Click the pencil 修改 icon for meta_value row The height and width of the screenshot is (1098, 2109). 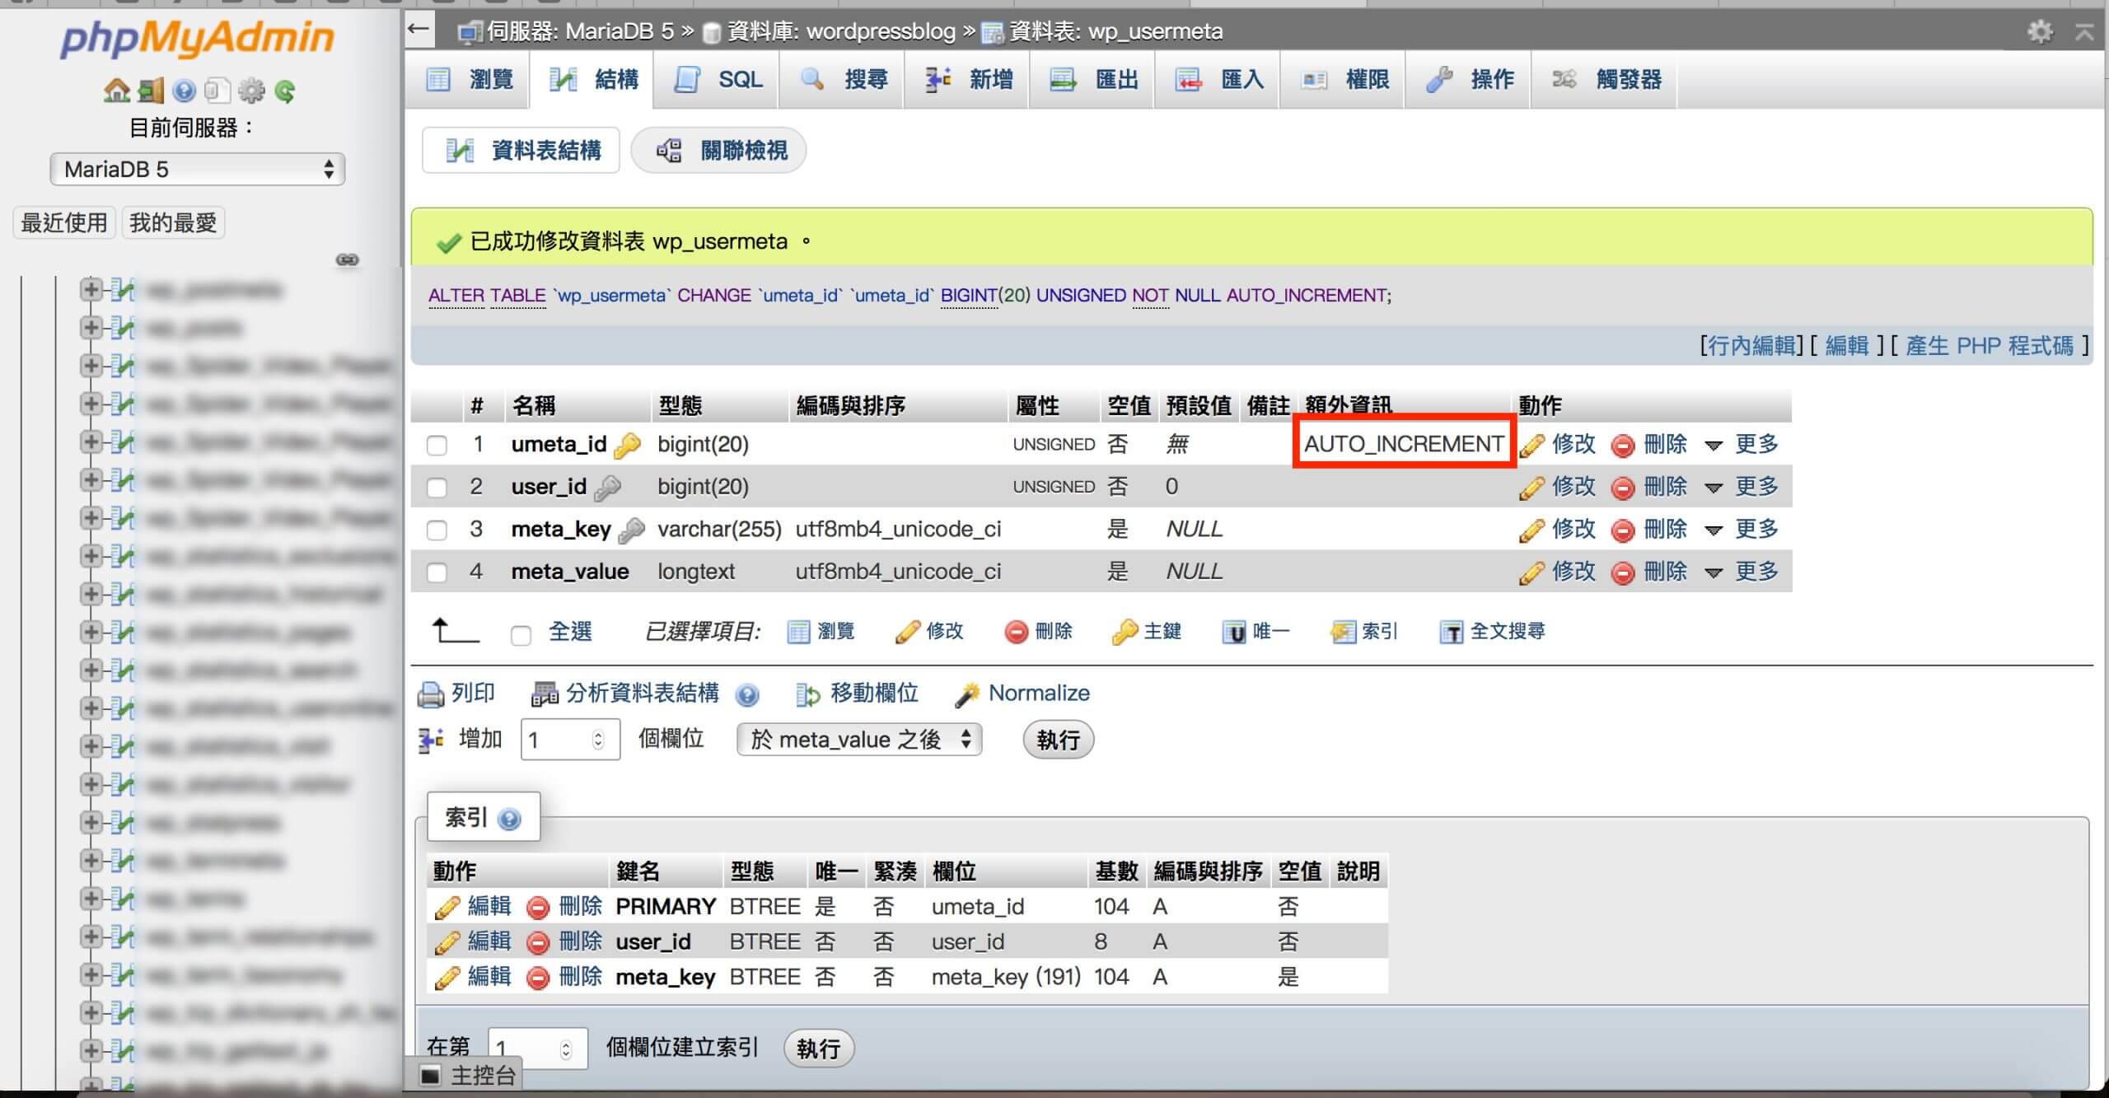(x=1531, y=572)
